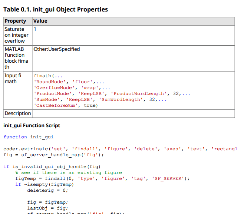The height and width of the screenshot is (214, 237).
Task: Click the value '1' for Saturate row
Action: [35, 29]
